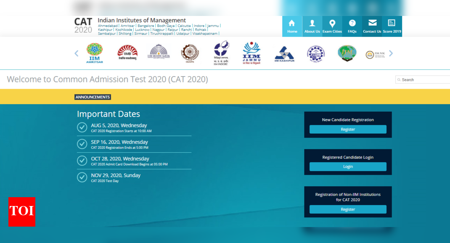Select the IIM Bodh Gaya logo
This screenshot has width=450, height=243.
coord(159,53)
